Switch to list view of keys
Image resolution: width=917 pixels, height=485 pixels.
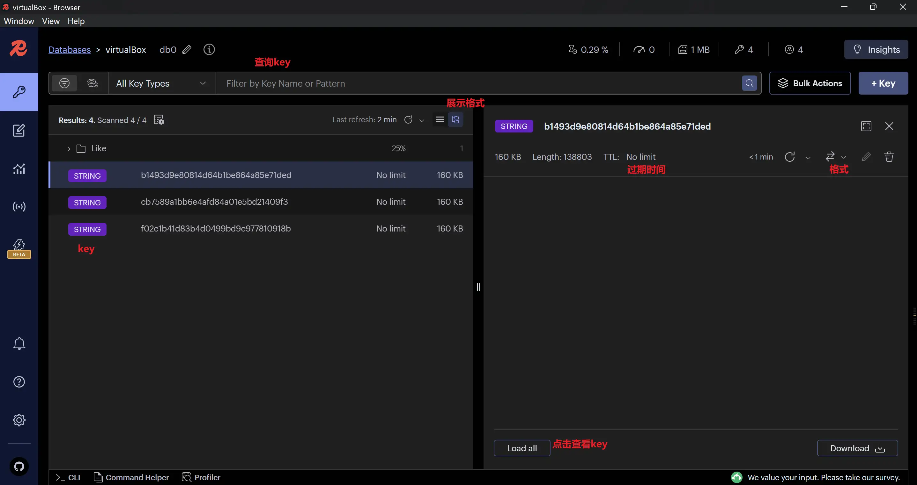click(x=440, y=119)
